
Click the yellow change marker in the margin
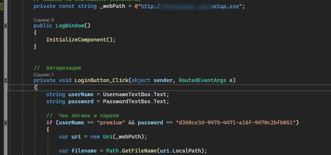(2, 7)
